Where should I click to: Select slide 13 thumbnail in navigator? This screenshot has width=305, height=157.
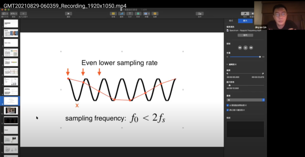[x=11, y=140]
